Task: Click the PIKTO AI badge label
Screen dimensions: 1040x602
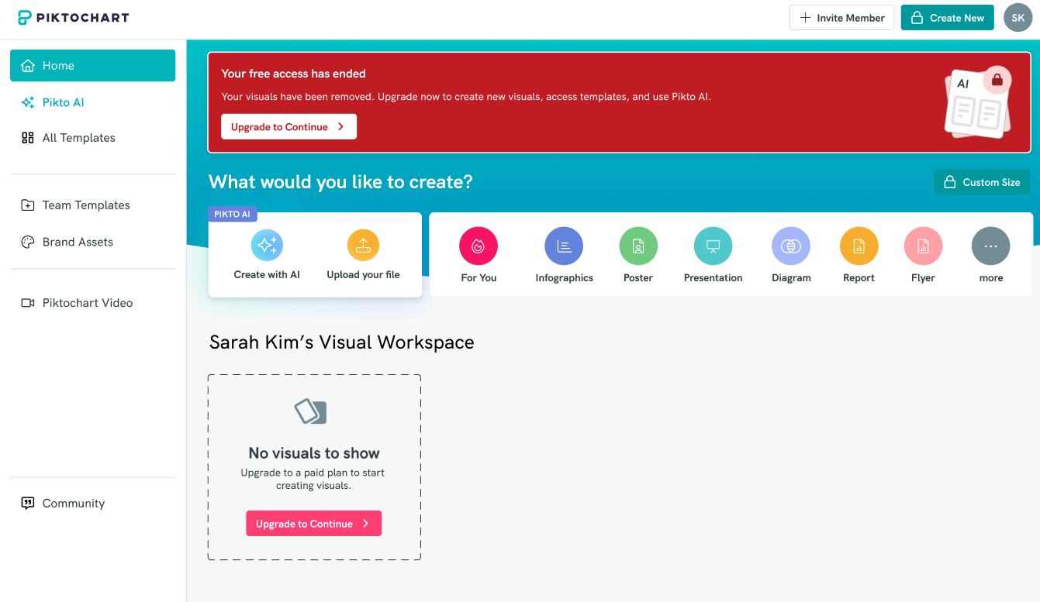Action: (233, 215)
